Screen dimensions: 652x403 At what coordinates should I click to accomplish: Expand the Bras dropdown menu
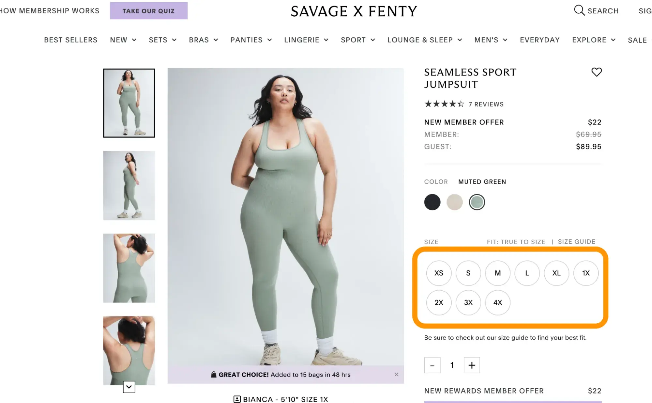point(216,40)
